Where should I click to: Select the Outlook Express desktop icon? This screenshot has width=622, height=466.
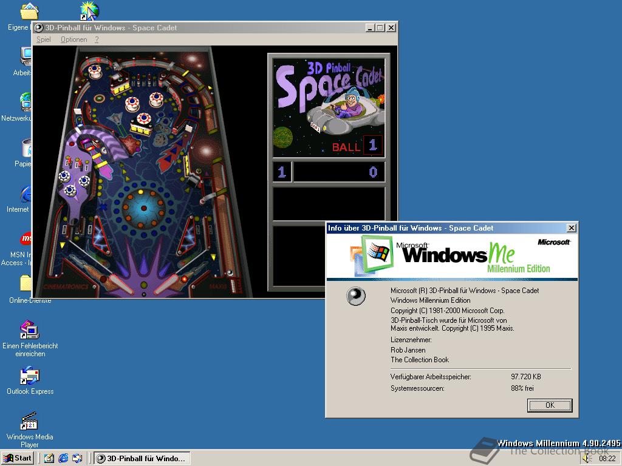[x=30, y=380]
